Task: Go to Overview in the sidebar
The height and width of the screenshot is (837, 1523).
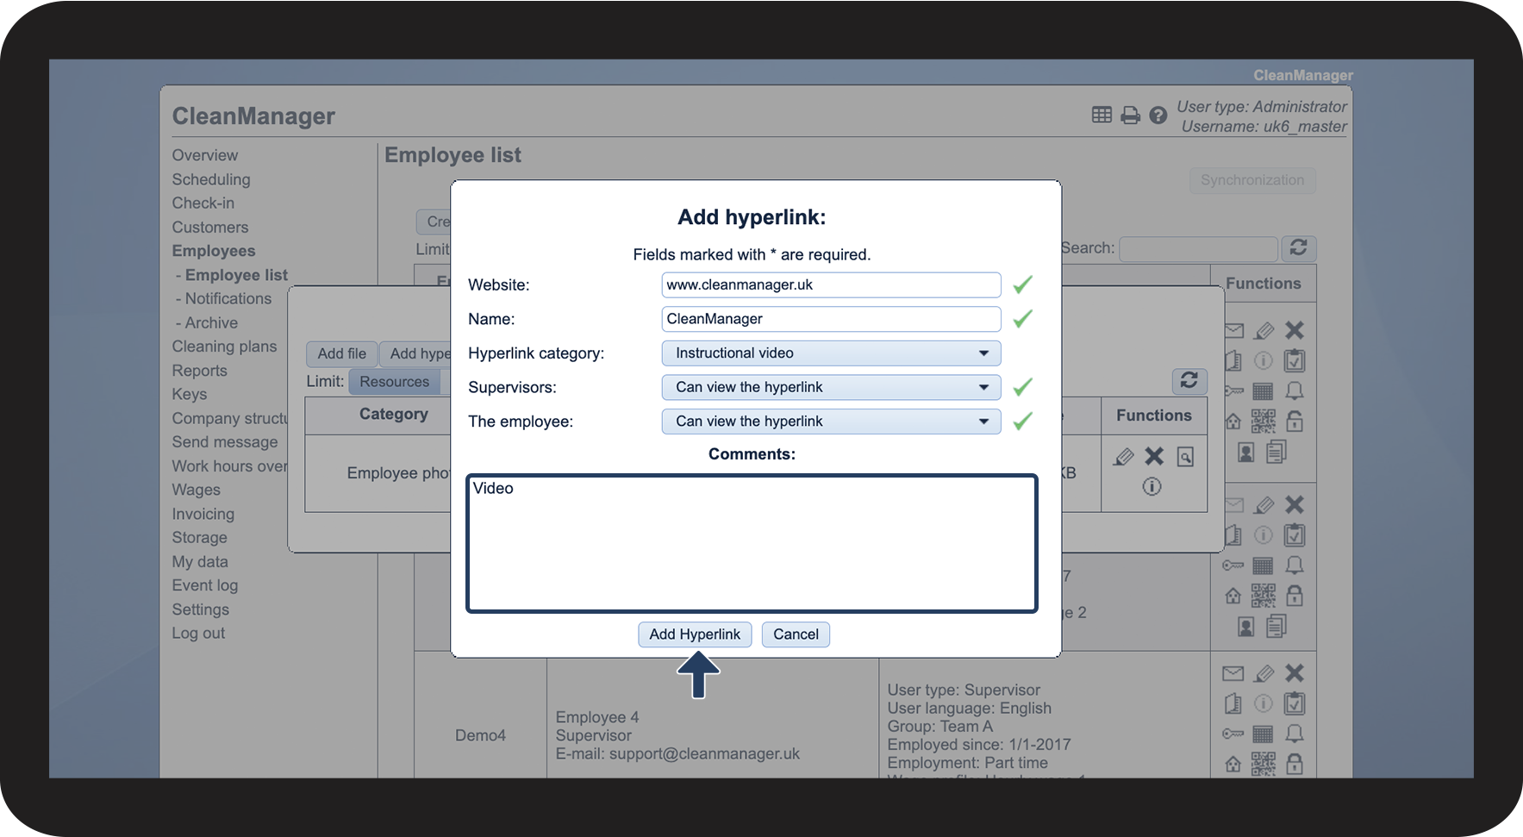Action: click(x=205, y=155)
